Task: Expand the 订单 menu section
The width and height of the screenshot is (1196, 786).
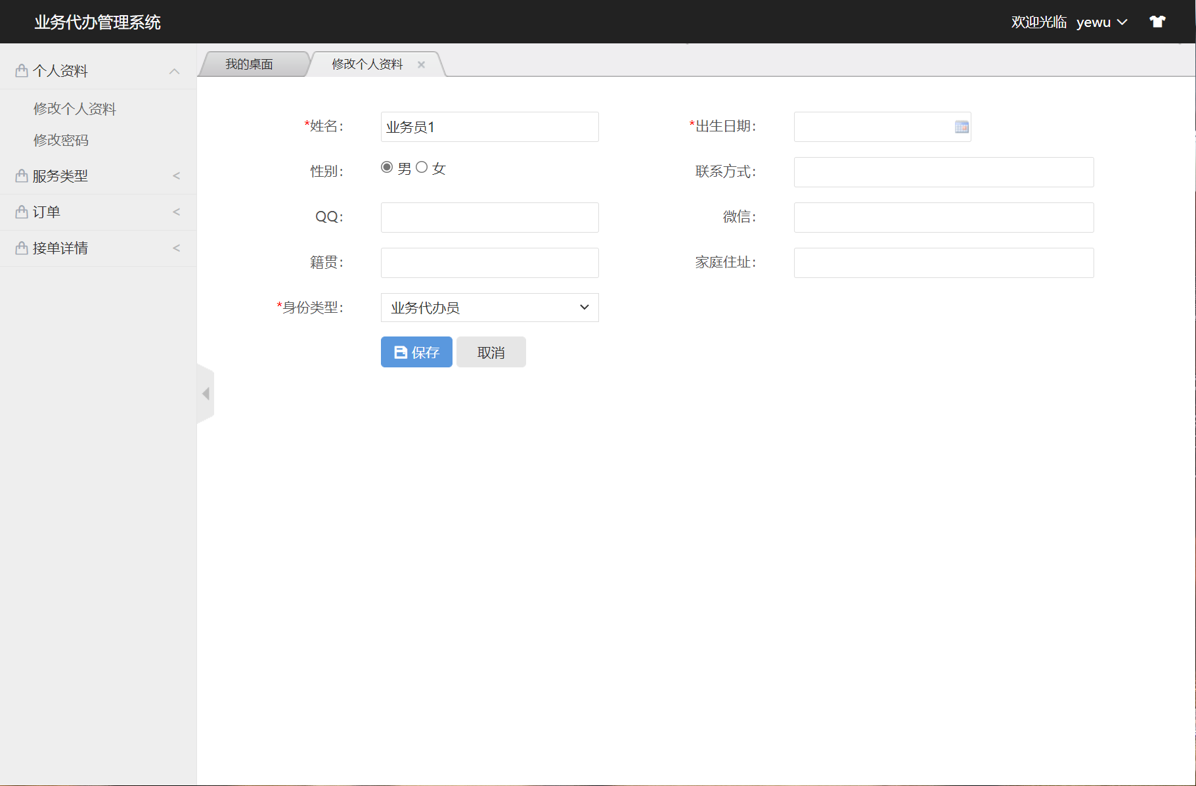Action: pyautogui.click(x=99, y=212)
